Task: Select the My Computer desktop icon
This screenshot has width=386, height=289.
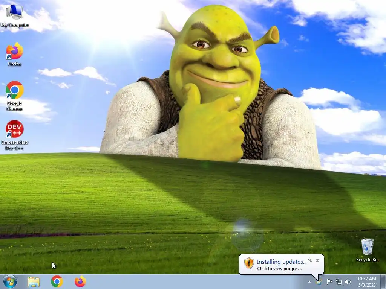Action: [x=14, y=16]
